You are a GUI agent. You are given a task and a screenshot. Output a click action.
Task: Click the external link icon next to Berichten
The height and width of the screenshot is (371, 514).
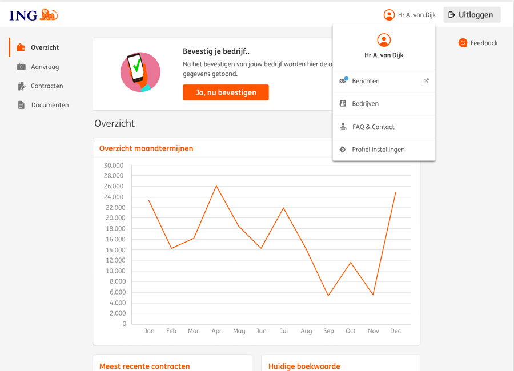click(x=426, y=81)
